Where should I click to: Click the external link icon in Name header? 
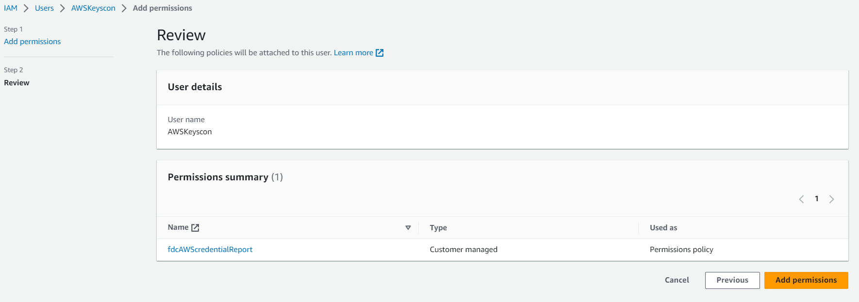click(195, 228)
